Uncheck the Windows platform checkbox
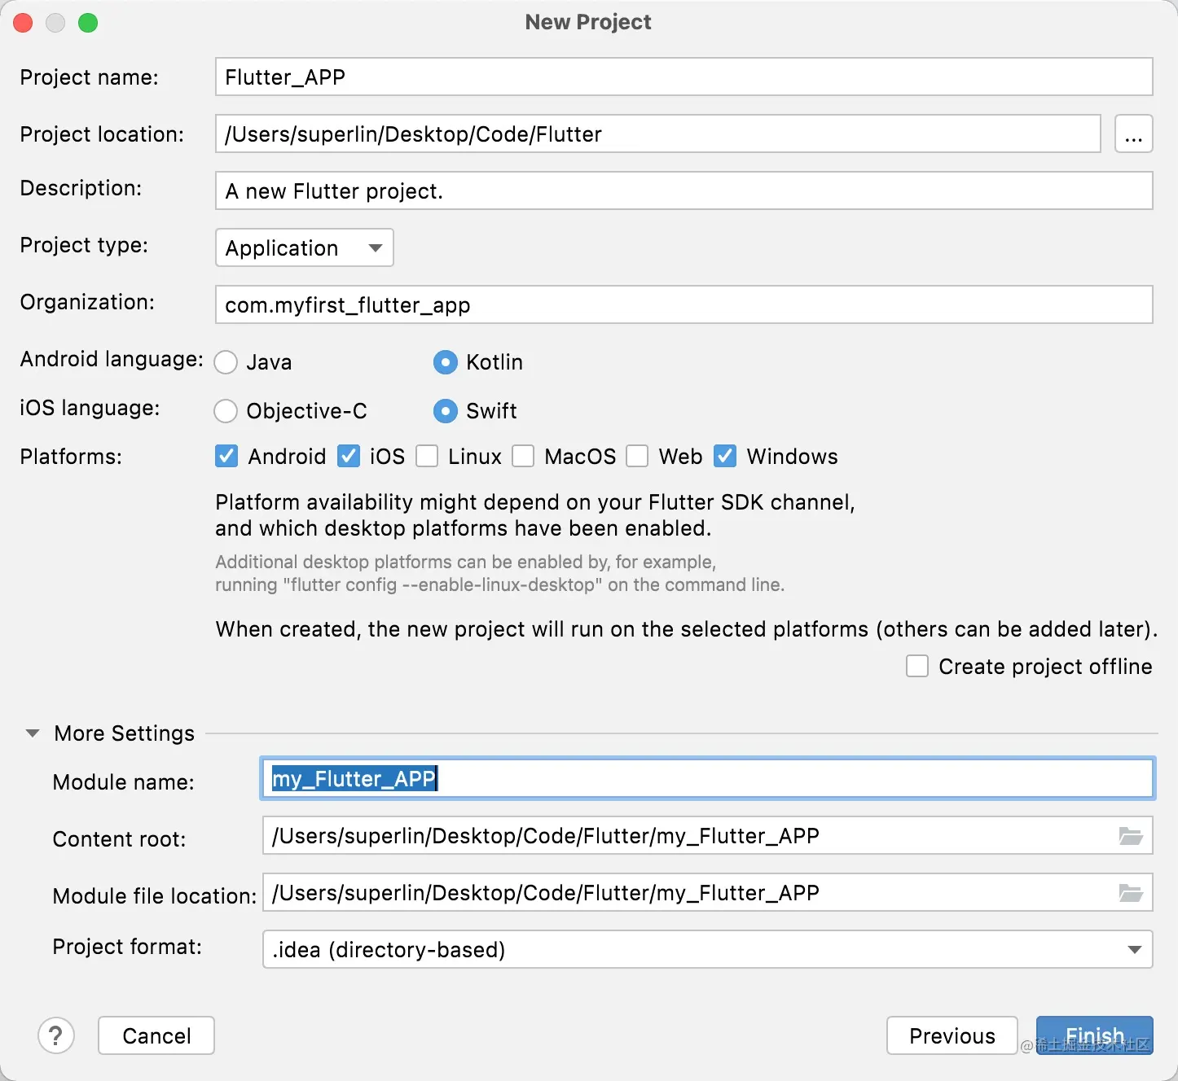This screenshot has height=1081, width=1178. [725, 456]
